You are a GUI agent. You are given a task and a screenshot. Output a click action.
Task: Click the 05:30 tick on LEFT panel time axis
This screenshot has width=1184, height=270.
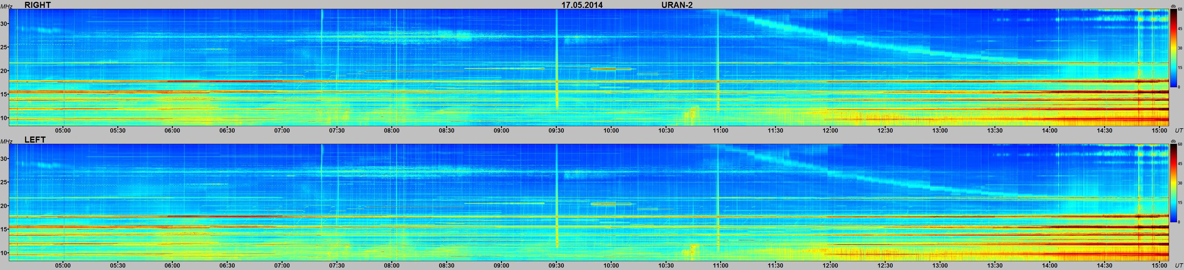(x=118, y=265)
